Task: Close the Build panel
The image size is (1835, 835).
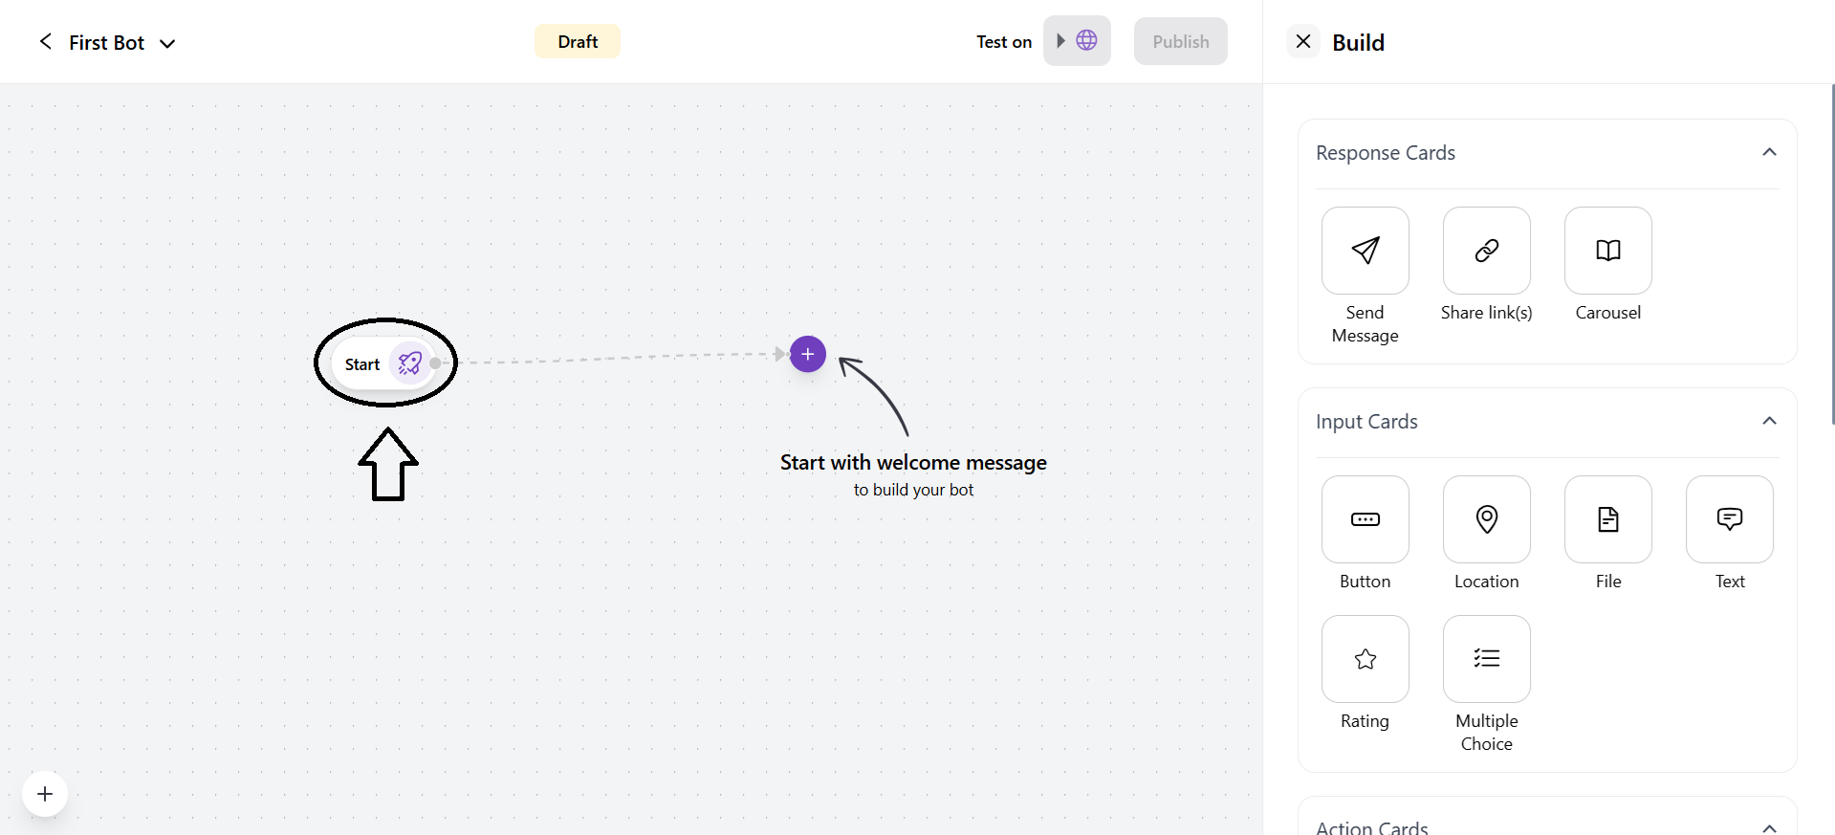Action: [1302, 41]
